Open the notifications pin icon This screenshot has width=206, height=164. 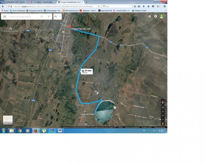pyautogui.click(x=156, y=16)
